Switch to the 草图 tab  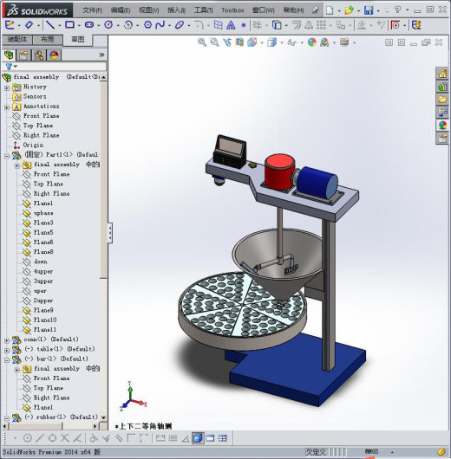(78, 40)
